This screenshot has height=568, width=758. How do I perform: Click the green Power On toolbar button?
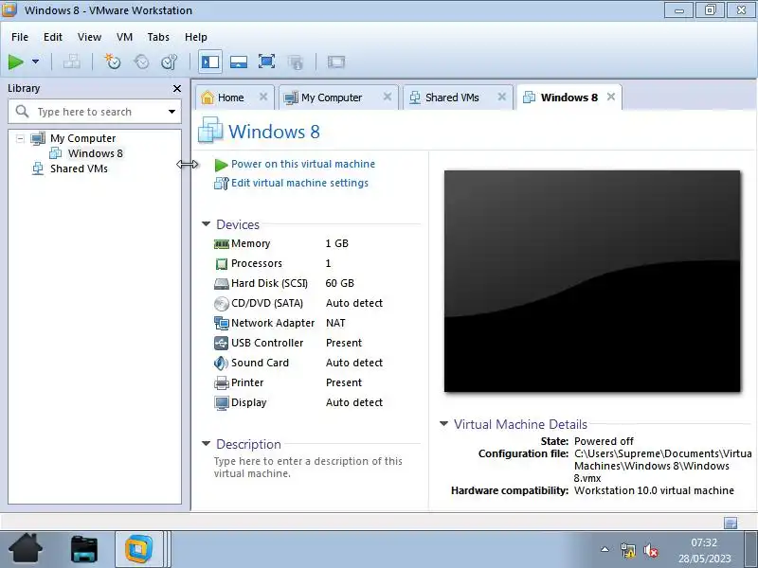pos(16,62)
